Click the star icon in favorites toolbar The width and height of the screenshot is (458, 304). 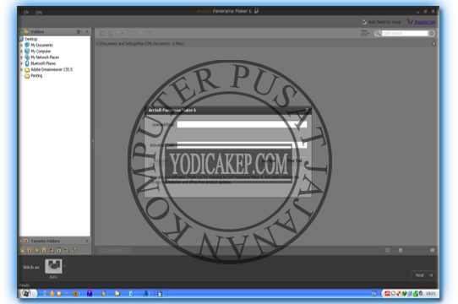[37, 250]
